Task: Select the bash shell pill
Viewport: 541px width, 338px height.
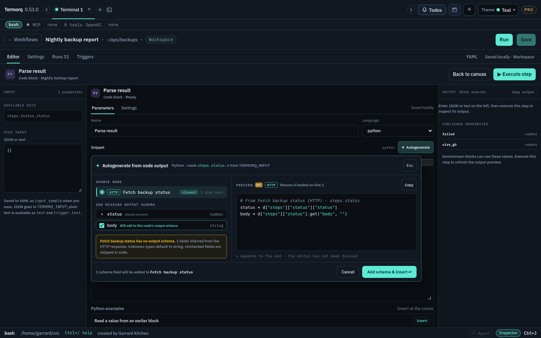Action: [x=14, y=25]
